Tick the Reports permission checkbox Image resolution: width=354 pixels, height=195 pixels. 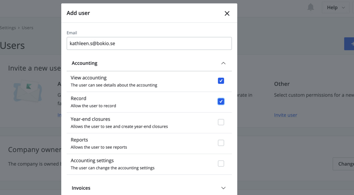click(x=221, y=143)
